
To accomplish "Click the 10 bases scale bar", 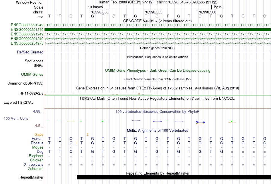I will pyautogui.click(x=158, y=7).
